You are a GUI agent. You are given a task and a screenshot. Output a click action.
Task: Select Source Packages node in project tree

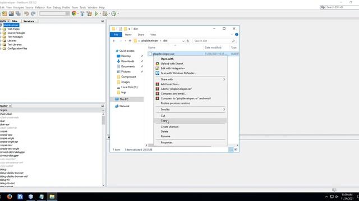click(16, 33)
